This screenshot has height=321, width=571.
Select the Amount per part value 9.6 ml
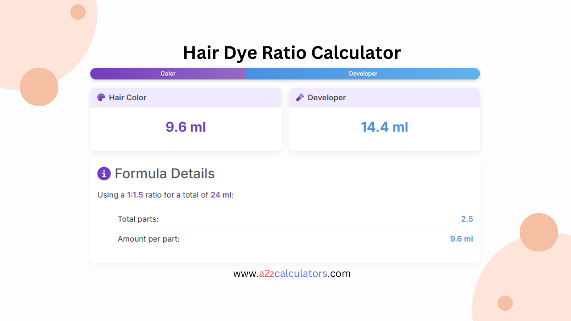(461, 239)
